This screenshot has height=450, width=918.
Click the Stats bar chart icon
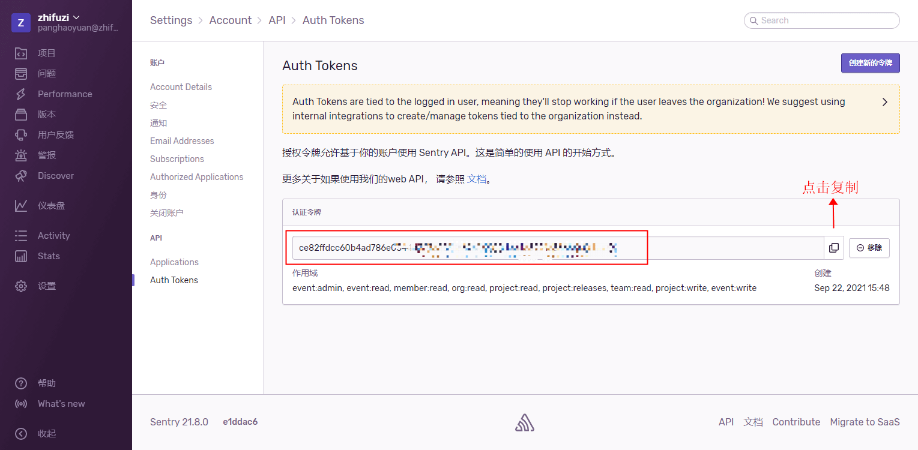point(21,256)
